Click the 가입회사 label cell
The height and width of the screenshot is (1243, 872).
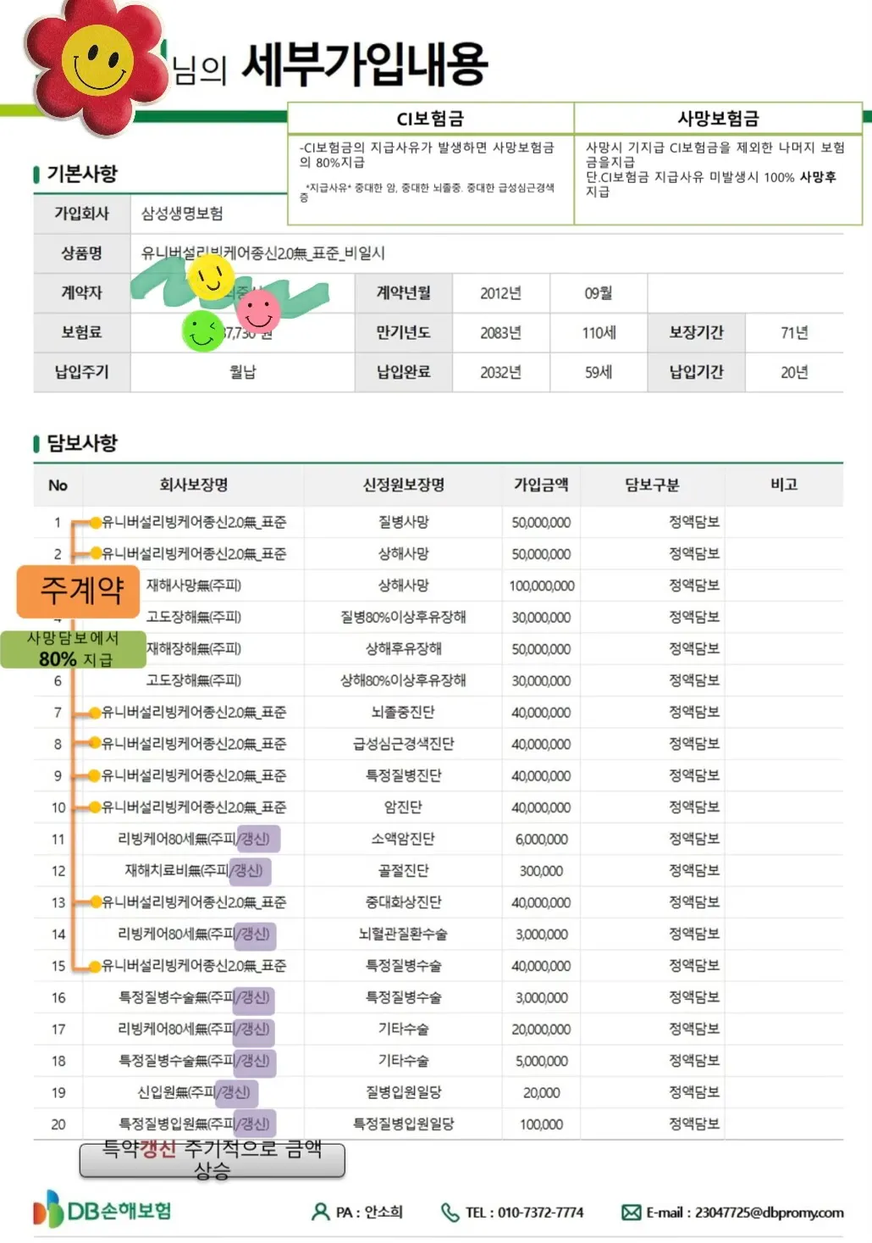pyautogui.click(x=82, y=214)
